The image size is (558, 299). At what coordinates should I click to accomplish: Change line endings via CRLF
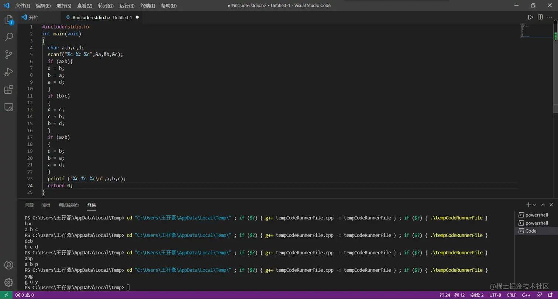pyautogui.click(x=512, y=295)
